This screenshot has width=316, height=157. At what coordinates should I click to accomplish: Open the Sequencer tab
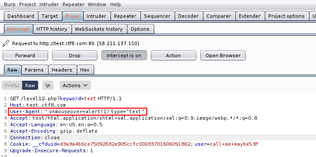157,16
